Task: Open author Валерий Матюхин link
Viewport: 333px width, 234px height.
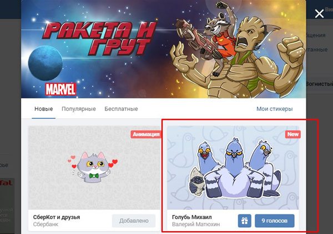Action: [196, 224]
